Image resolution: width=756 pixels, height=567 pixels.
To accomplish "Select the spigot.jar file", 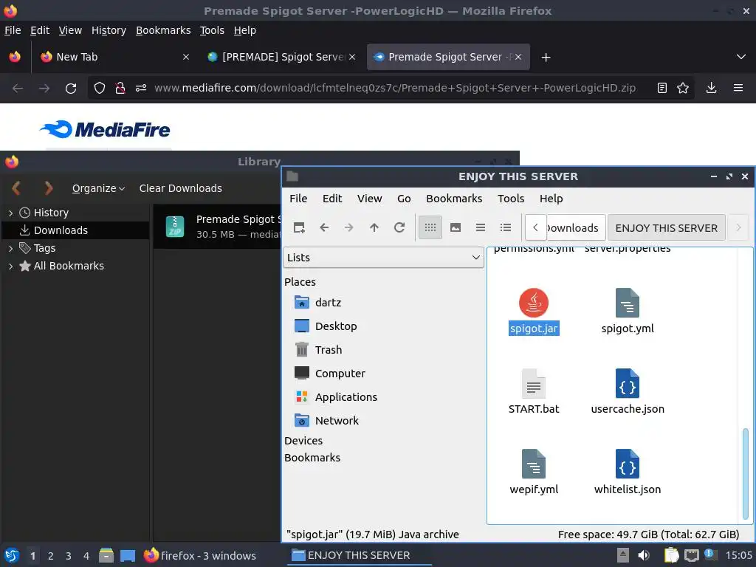I will [x=534, y=311].
